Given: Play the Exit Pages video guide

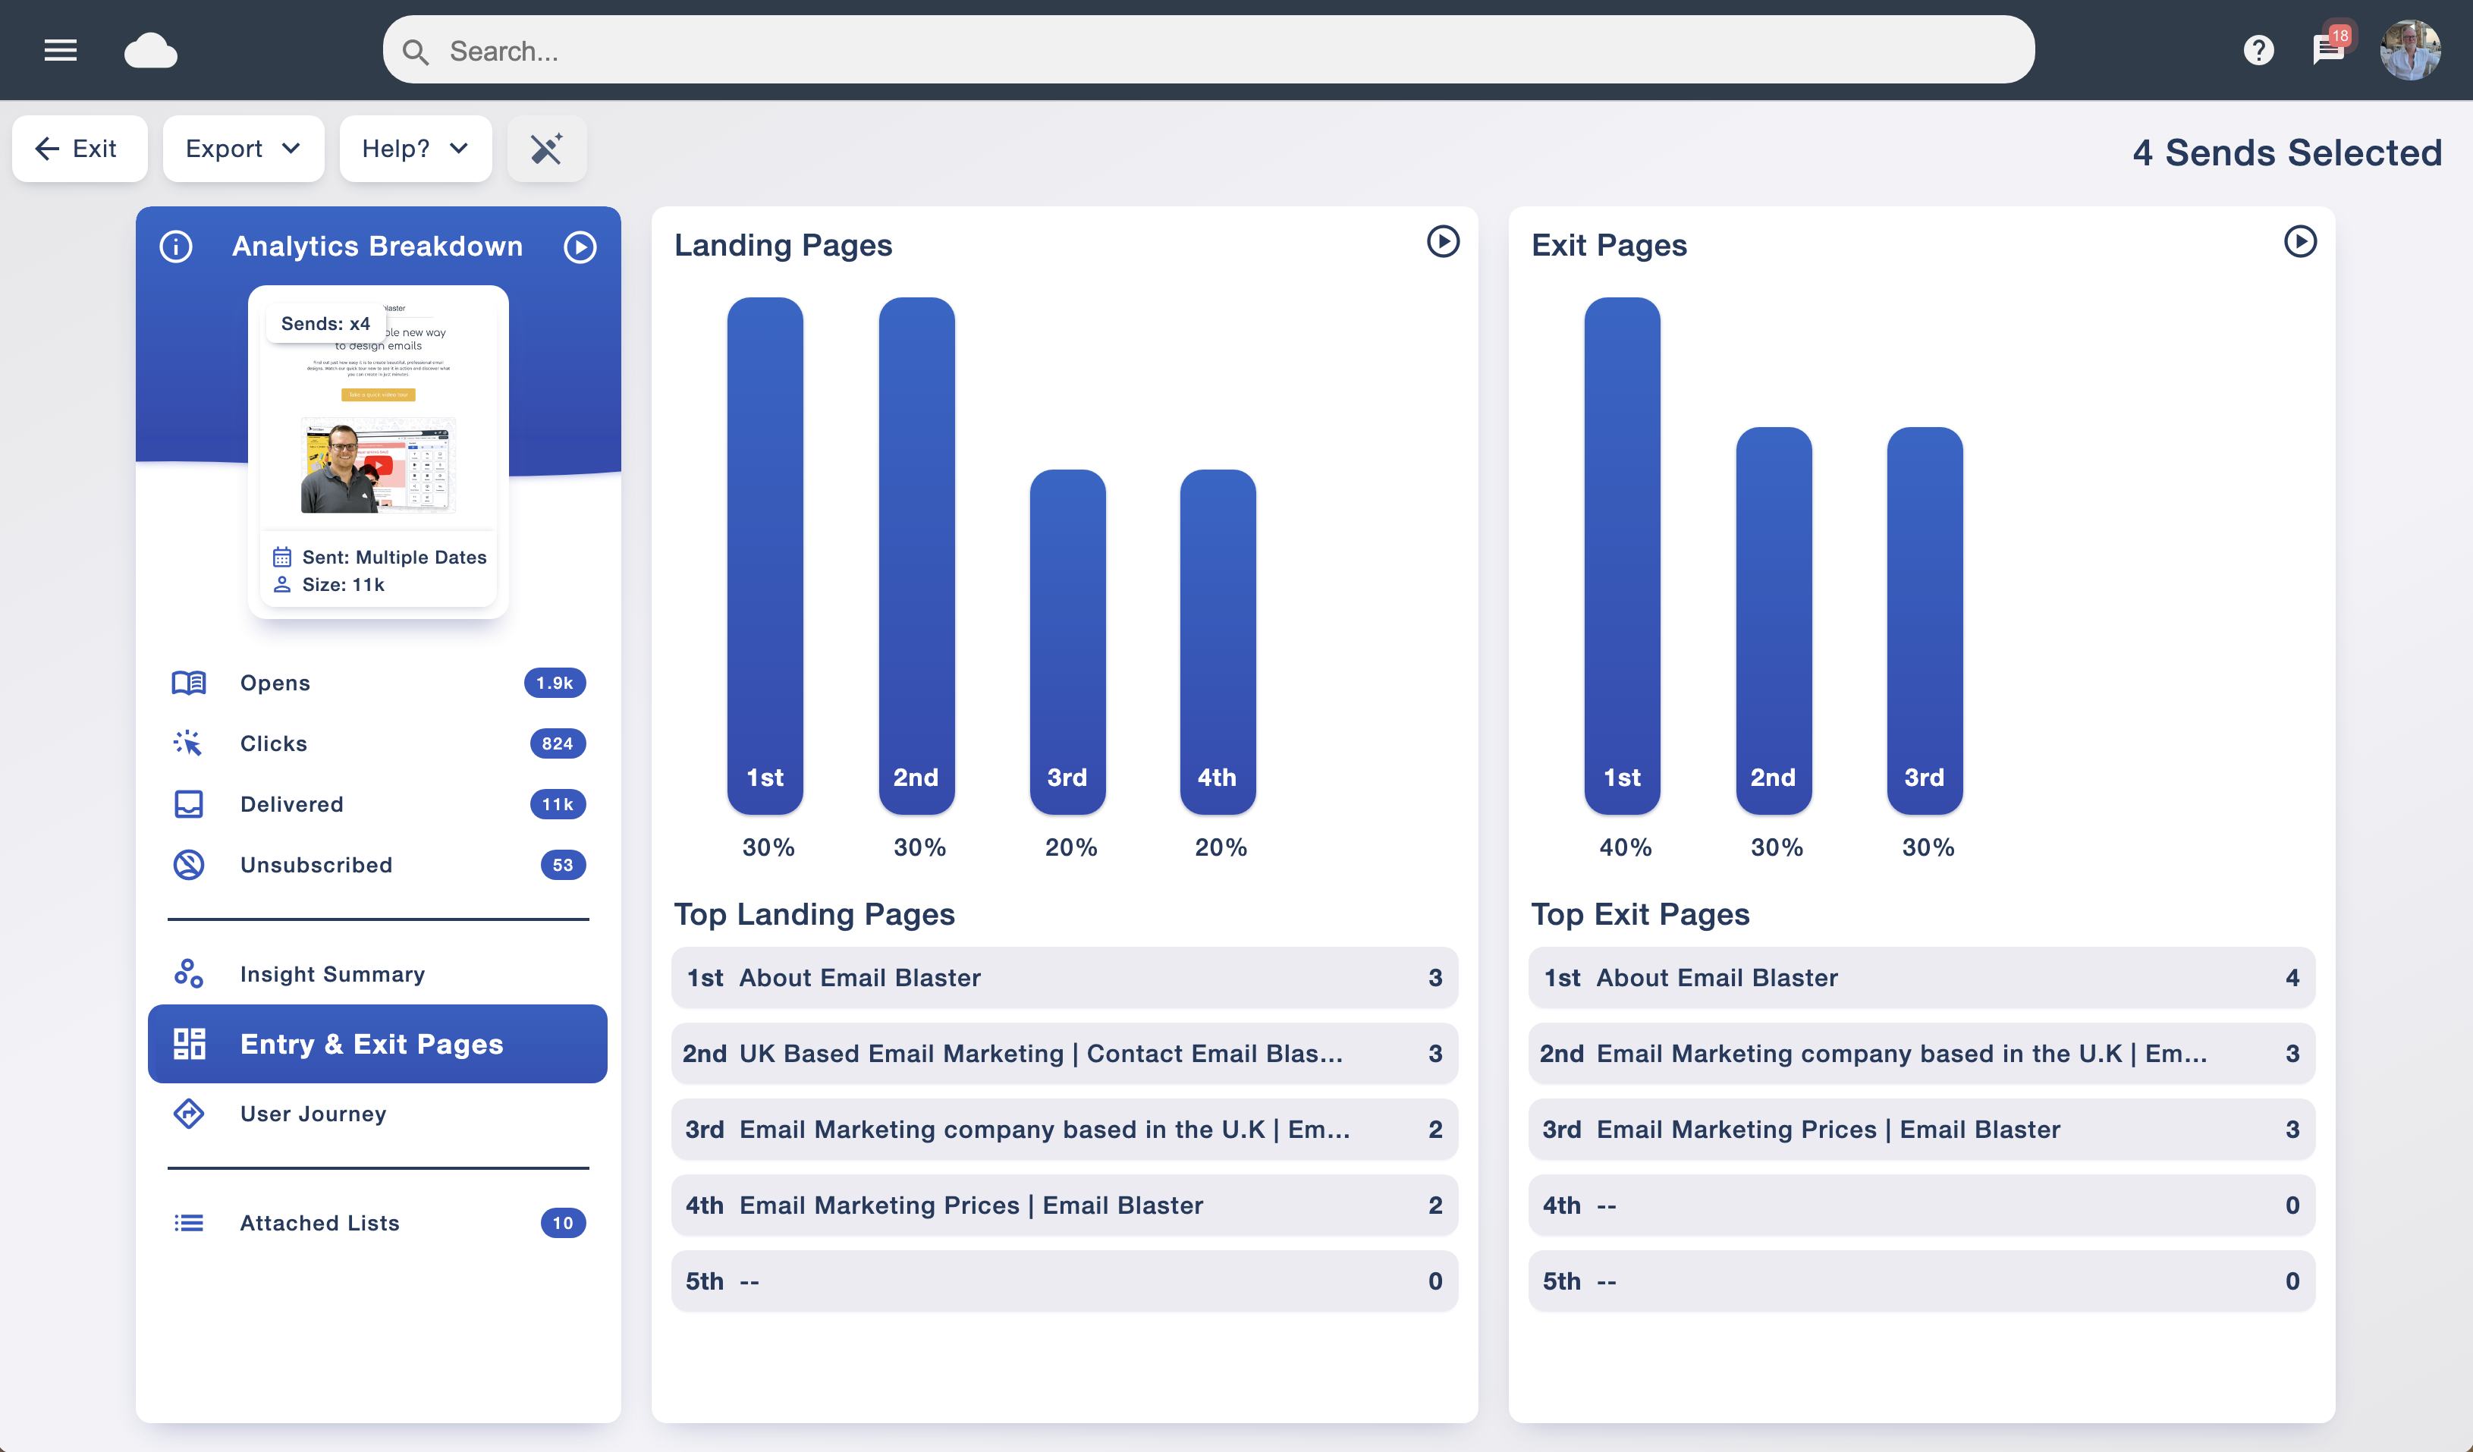Looking at the screenshot, I should (x=2299, y=241).
